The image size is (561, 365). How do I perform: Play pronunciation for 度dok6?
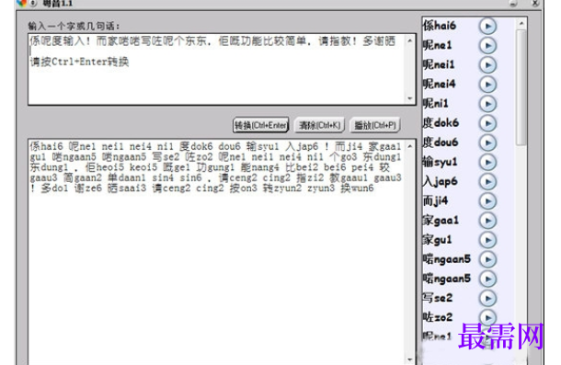tap(487, 123)
